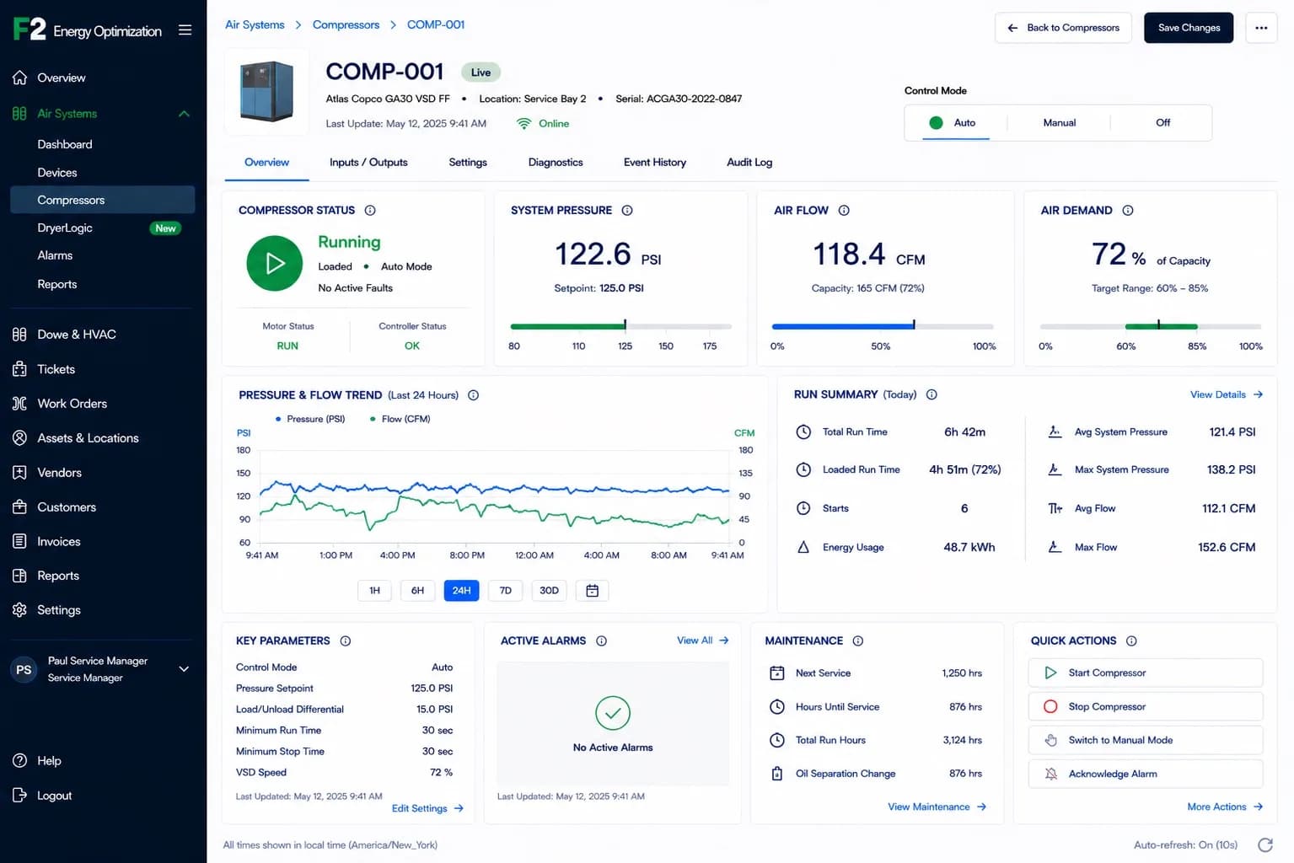Switch to the Inputs / Outputs tab
The width and height of the screenshot is (1294, 863).
368,163
